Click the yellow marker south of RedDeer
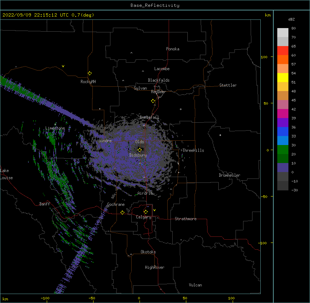This screenshot has width=310, height=303. (x=153, y=101)
